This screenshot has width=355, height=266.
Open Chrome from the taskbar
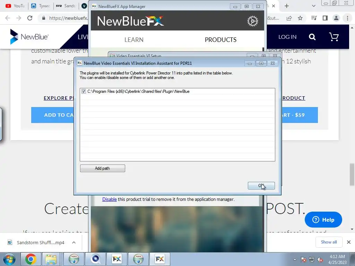coord(31,259)
